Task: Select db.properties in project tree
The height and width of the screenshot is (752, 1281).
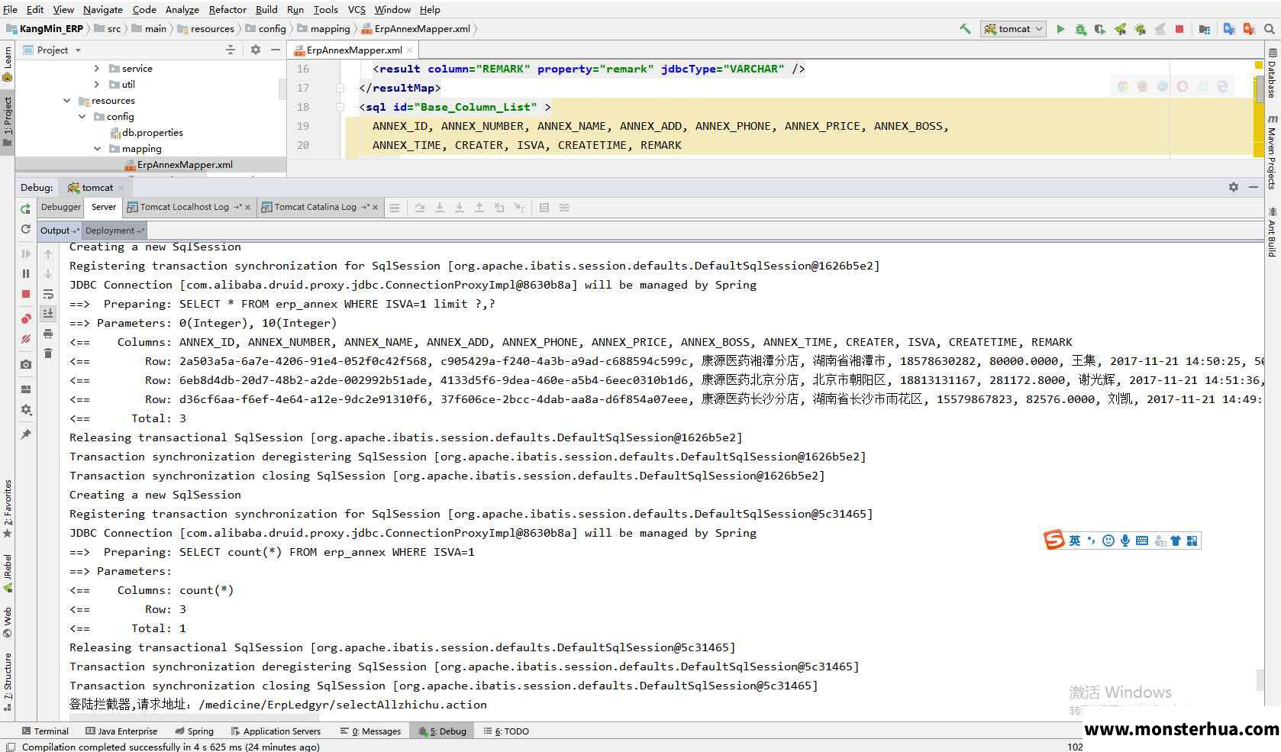Action: (x=152, y=132)
